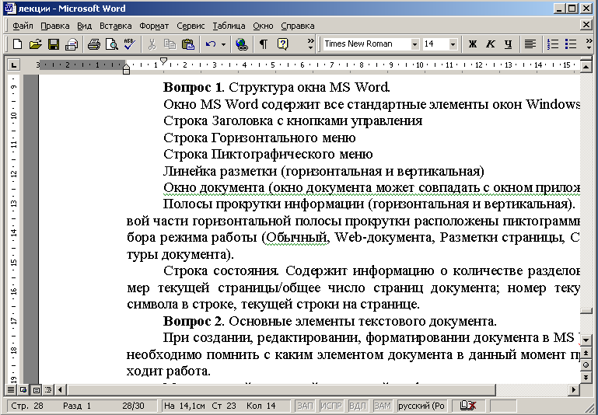This screenshot has height=415, width=598.
Task: Create a new blank document
Action: [x=17, y=44]
